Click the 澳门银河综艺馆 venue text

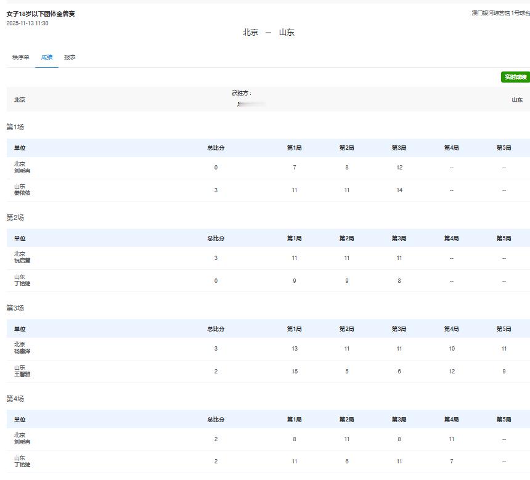(491, 13)
